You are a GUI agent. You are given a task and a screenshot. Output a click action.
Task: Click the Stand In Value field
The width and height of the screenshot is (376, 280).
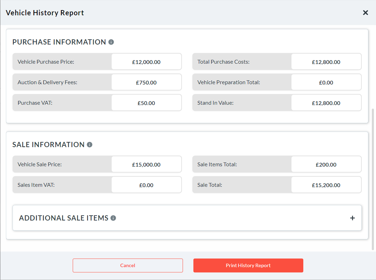[326, 103]
